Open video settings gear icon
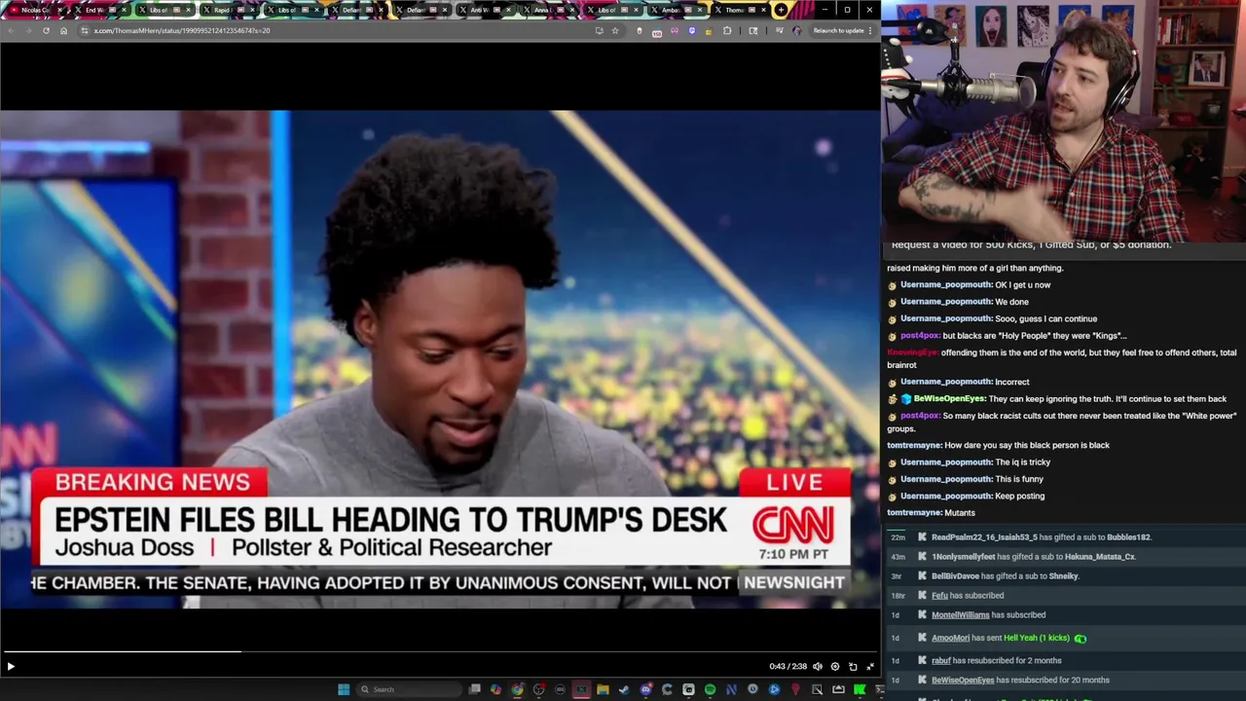 pyautogui.click(x=834, y=666)
